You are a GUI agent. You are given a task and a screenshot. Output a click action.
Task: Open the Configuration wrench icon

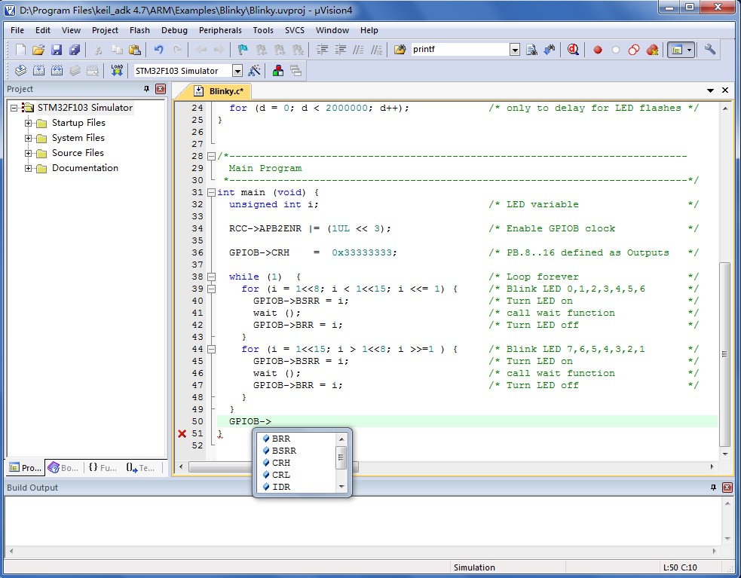[710, 50]
